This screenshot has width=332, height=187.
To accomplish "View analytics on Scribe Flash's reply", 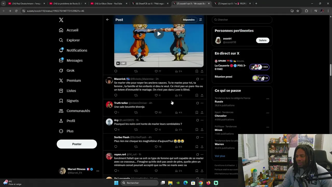I will [176, 147].
